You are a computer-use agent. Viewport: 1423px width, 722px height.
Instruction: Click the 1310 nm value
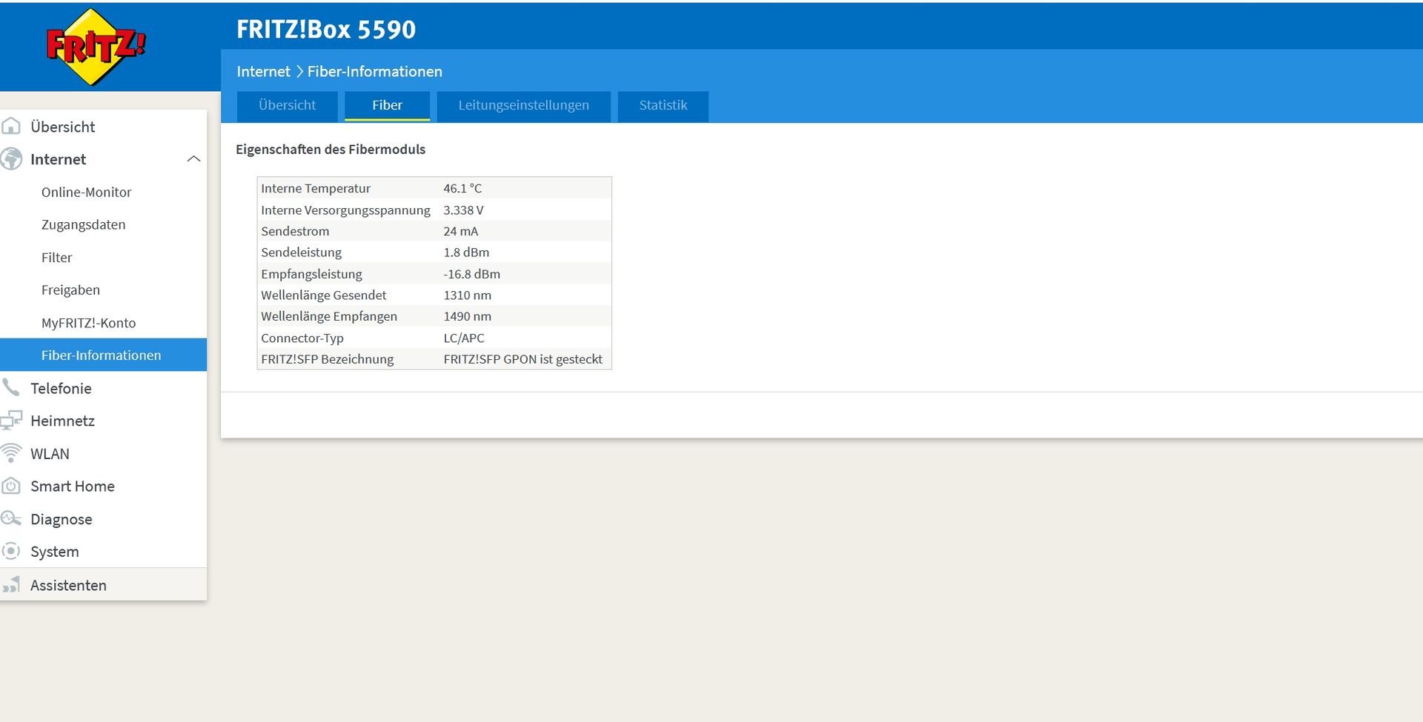click(x=467, y=295)
